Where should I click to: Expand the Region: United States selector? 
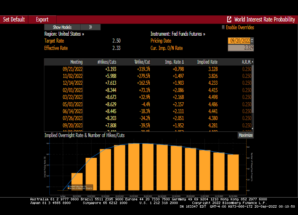(64, 34)
